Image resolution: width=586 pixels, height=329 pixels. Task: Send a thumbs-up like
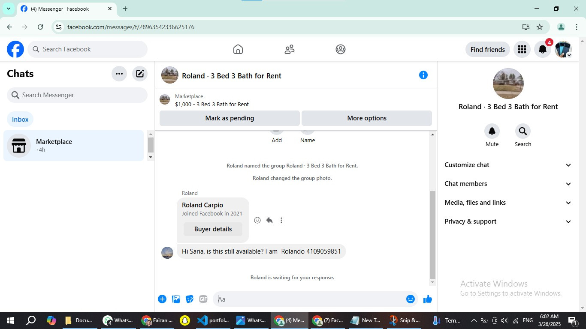pos(428,299)
